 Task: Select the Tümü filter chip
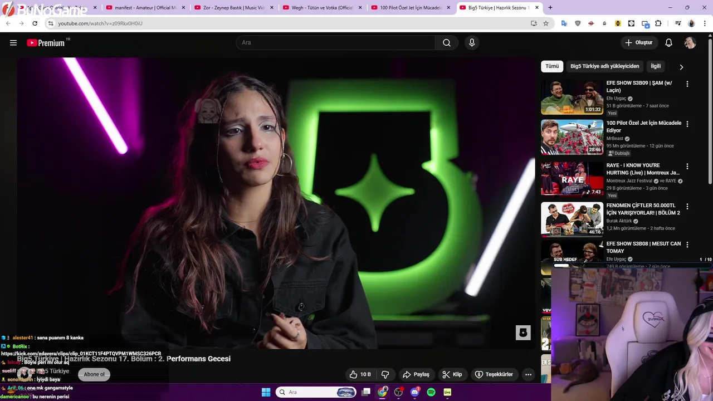[x=552, y=66]
